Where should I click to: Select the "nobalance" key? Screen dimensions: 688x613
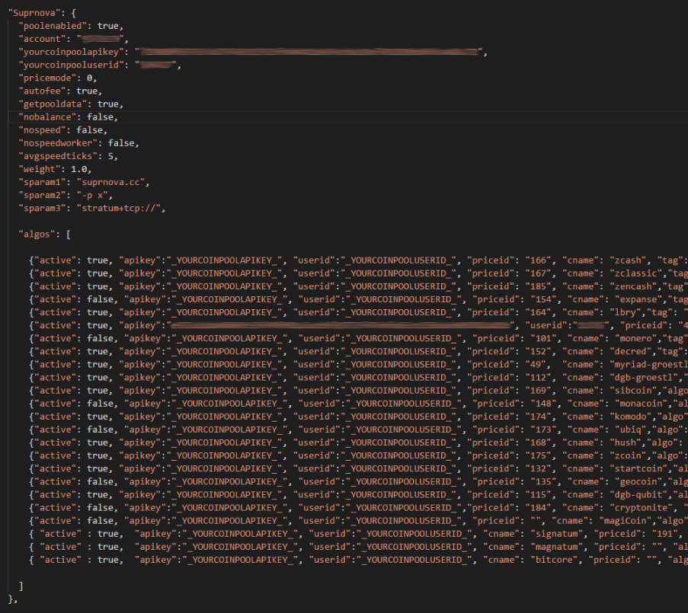click(x=47, y=117)
